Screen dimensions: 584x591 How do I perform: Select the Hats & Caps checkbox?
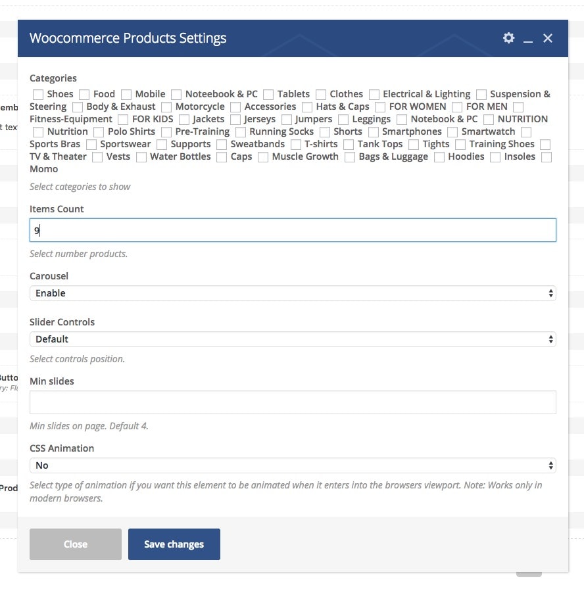tap(307, 107)
